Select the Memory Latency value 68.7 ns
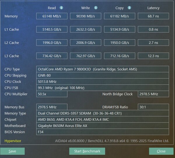Screen dimensions: 175x158 tap(153, 16)
